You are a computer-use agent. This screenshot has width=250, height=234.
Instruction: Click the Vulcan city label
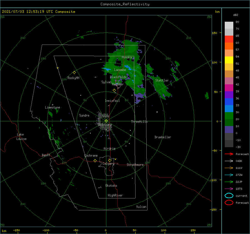[x=141, y=207]
